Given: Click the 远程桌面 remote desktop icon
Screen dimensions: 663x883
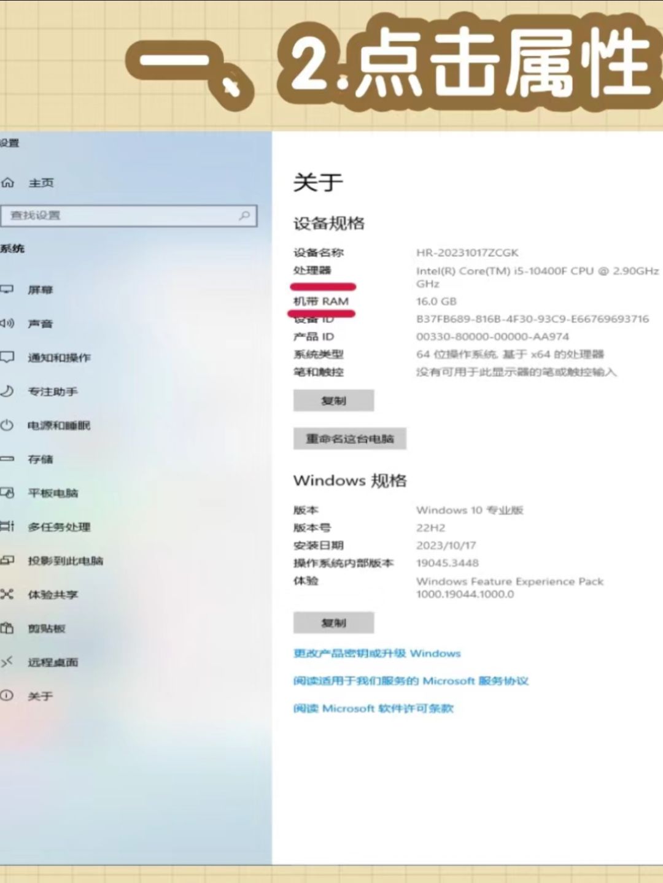Looking at the screenshot, I should coord(7,661).
